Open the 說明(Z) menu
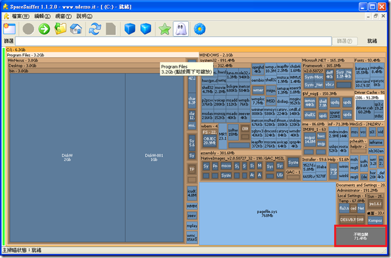The image size is (391, 258). 84,16
